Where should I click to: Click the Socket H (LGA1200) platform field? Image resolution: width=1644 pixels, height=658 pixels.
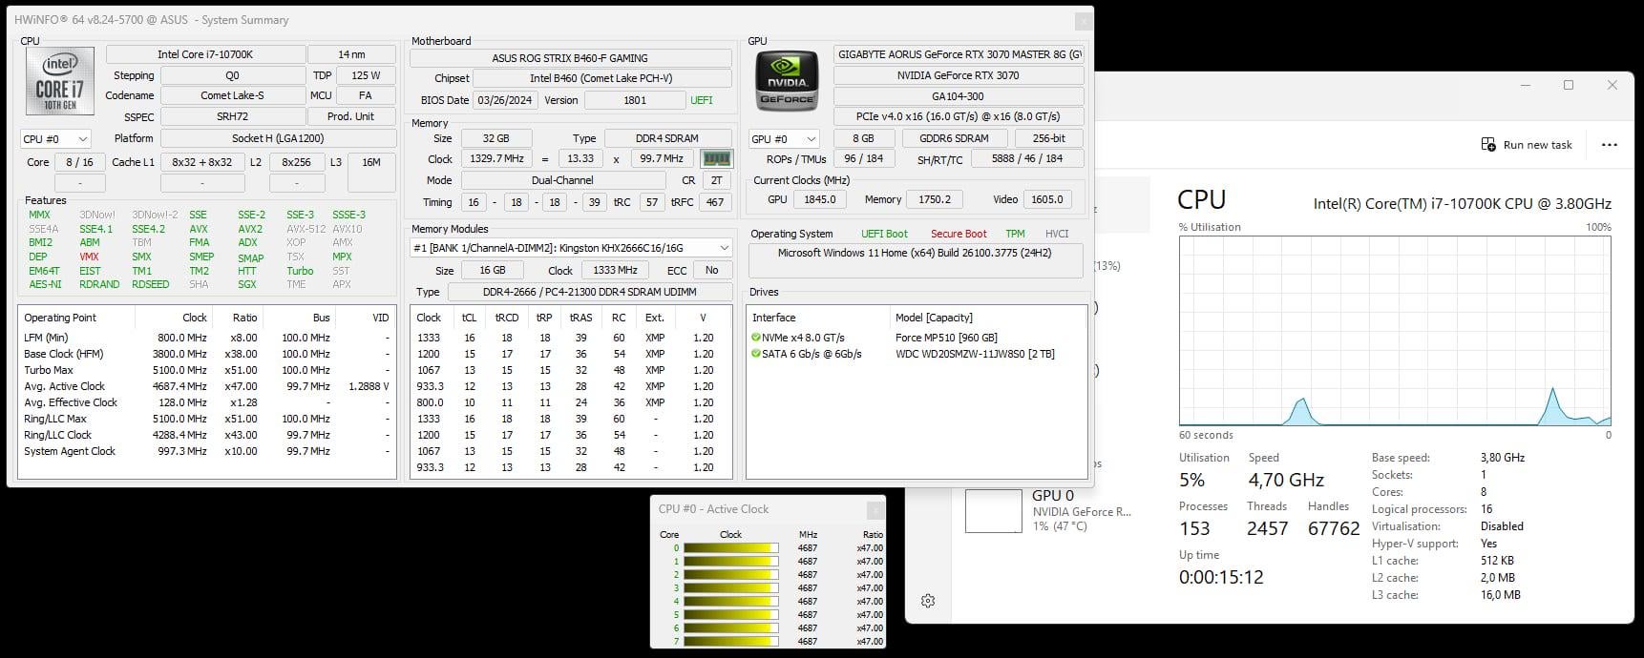[278, 138]
